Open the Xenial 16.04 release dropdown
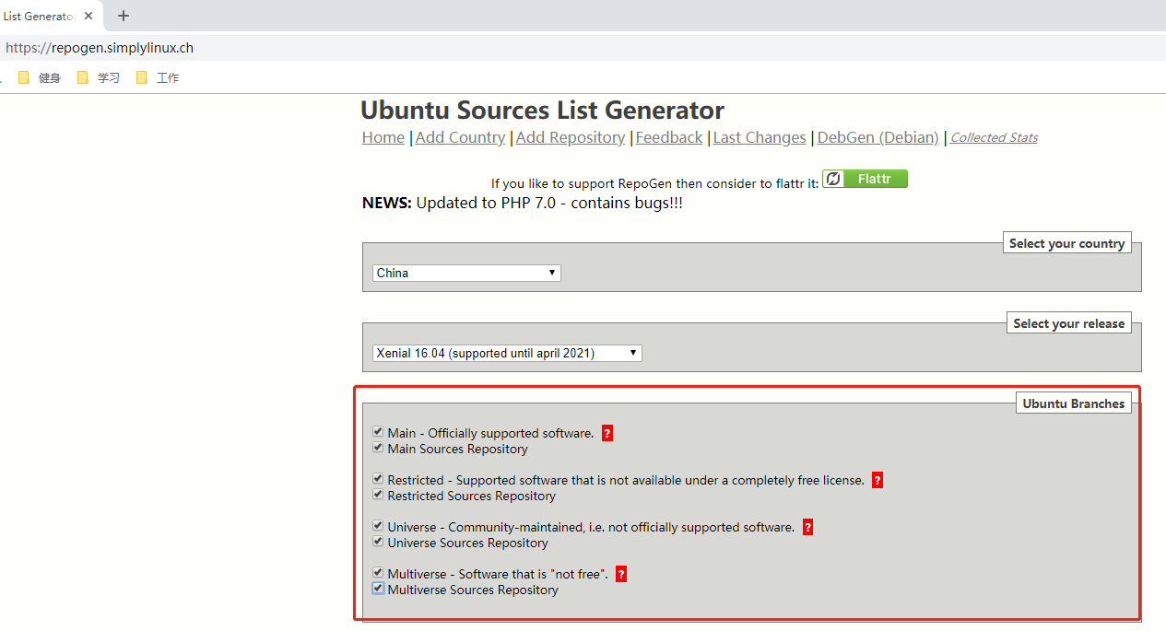 coord(507,353)
